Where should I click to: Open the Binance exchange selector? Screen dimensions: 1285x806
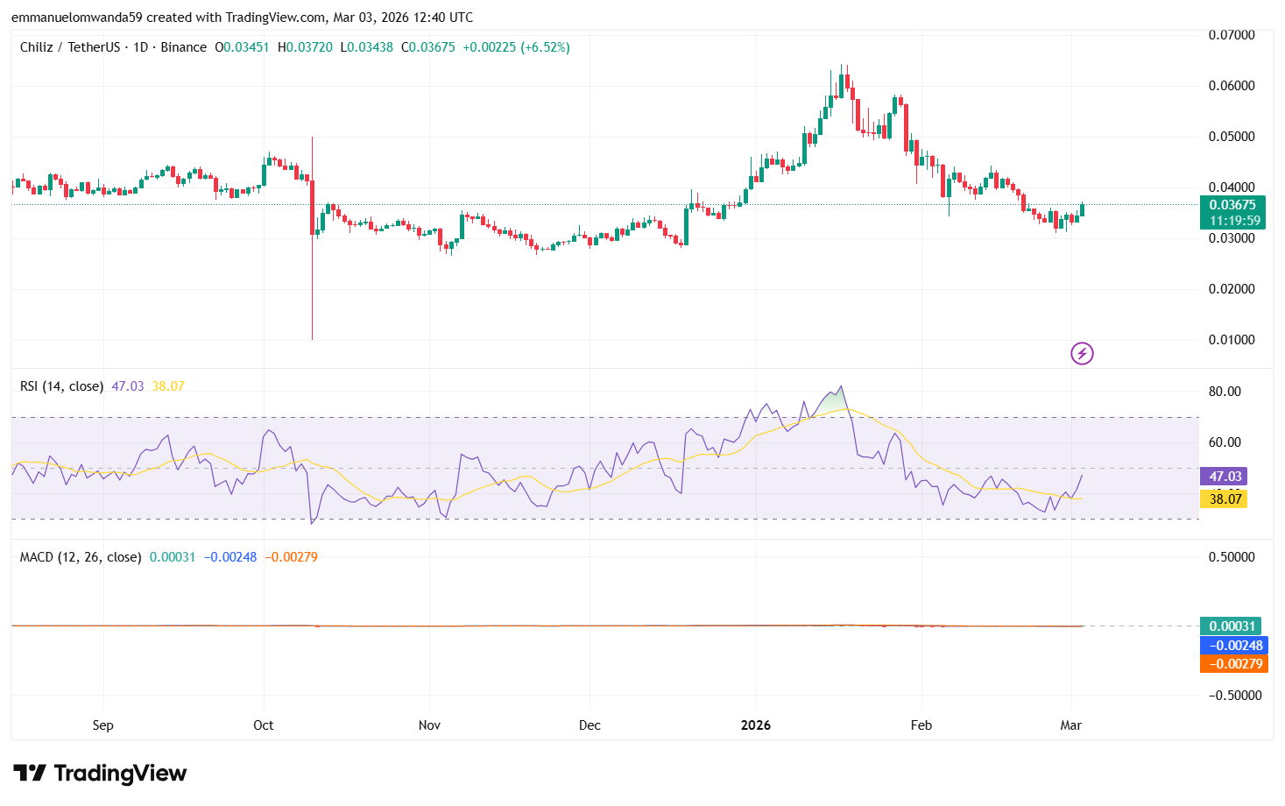coord(182,47)
